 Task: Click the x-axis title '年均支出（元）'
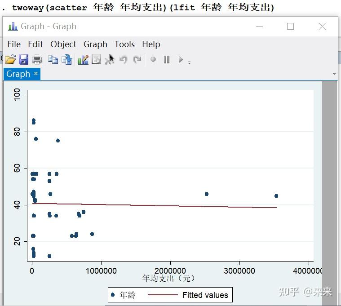(168, 279)
